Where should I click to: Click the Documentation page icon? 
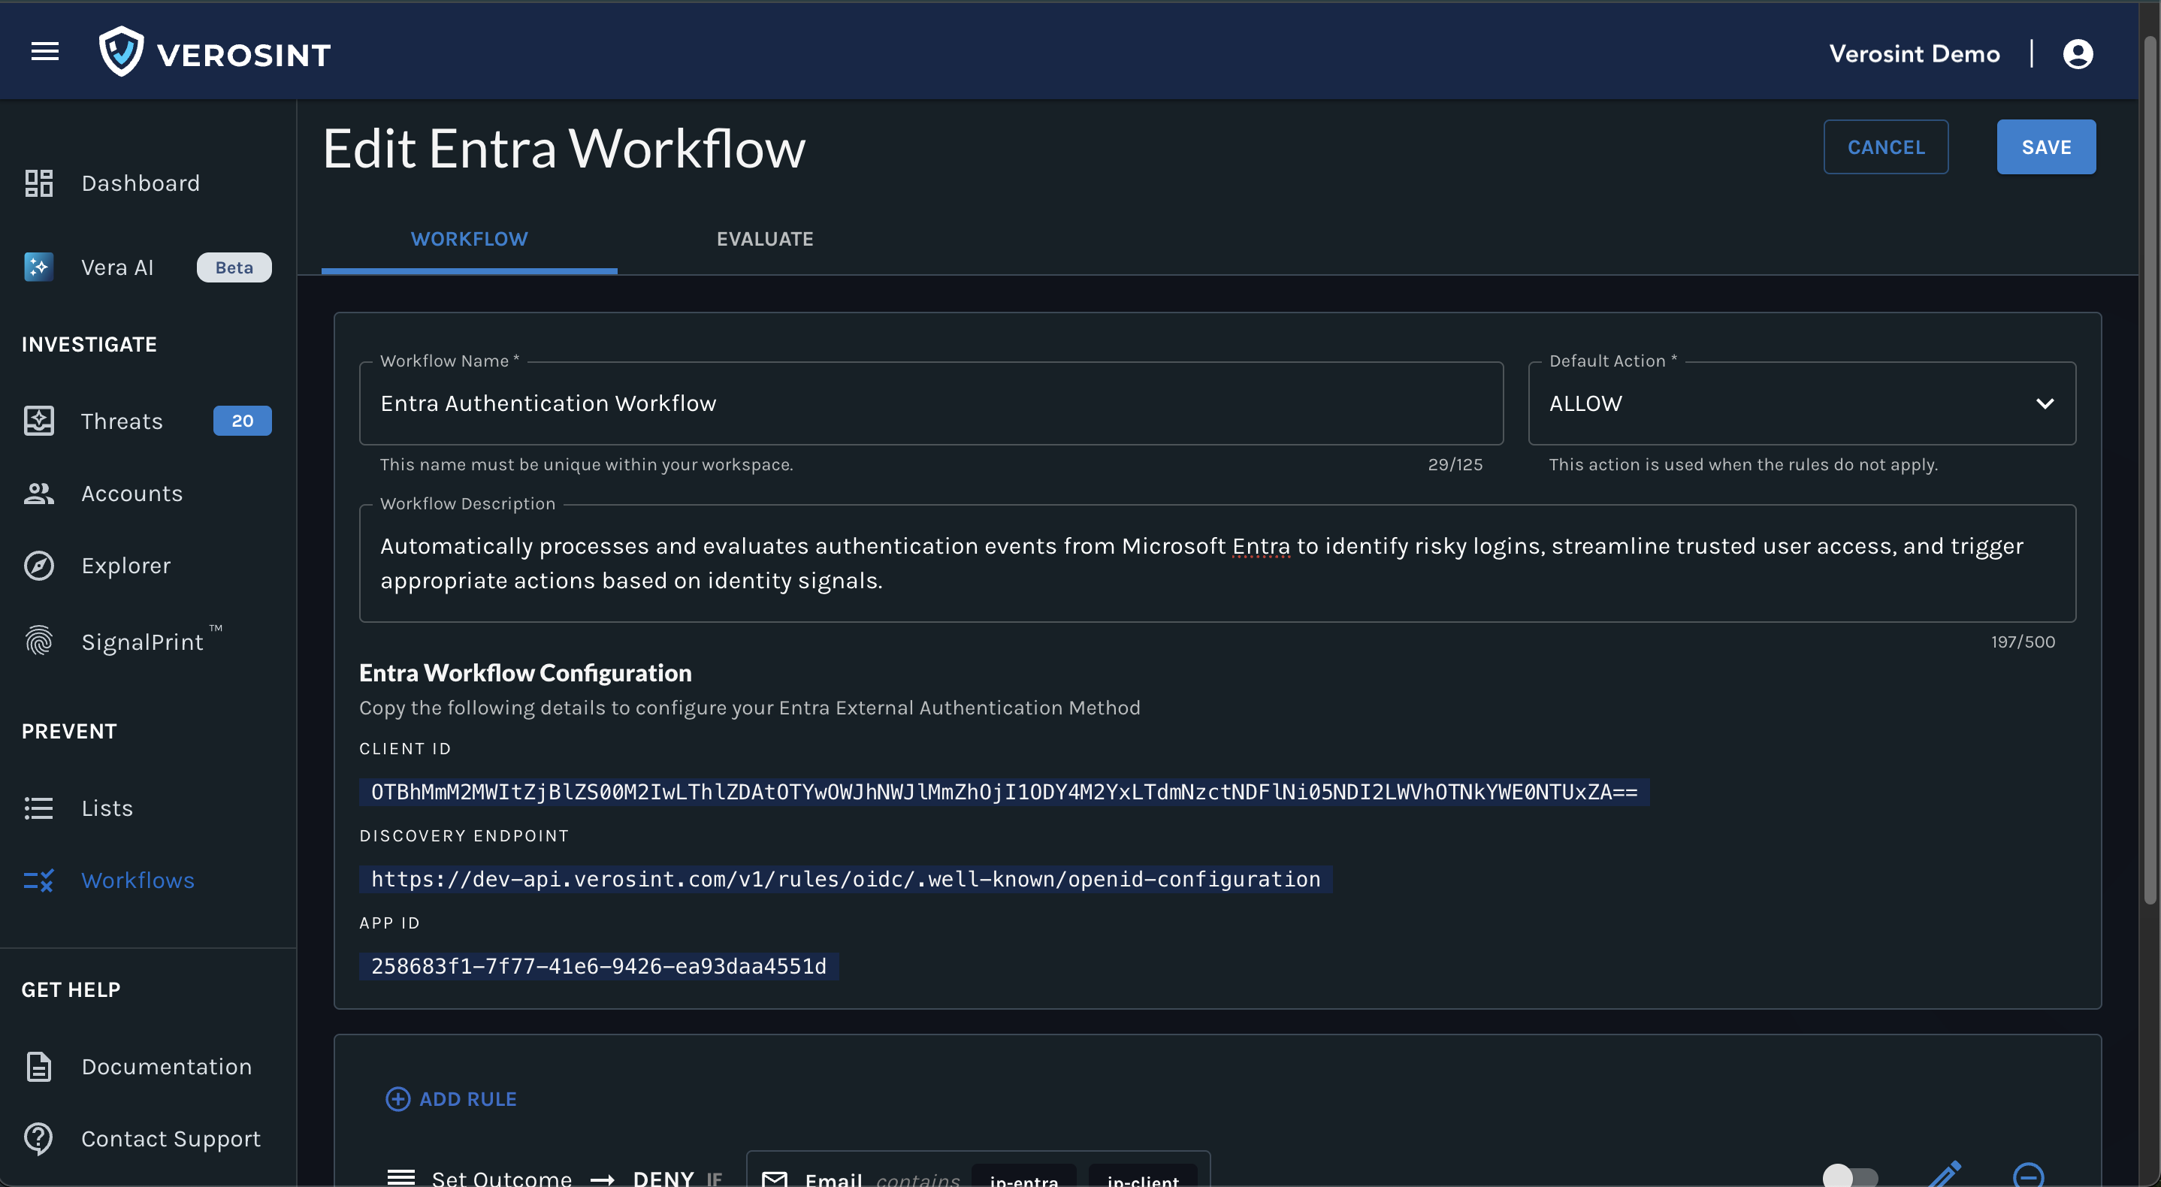38,1066
